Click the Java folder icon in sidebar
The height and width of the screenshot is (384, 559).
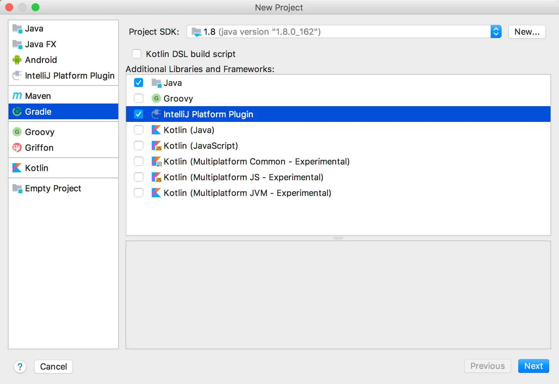[x=17, y=29]
